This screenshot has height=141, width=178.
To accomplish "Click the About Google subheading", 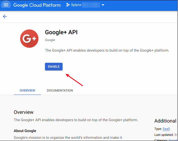I will coord(25,131).
